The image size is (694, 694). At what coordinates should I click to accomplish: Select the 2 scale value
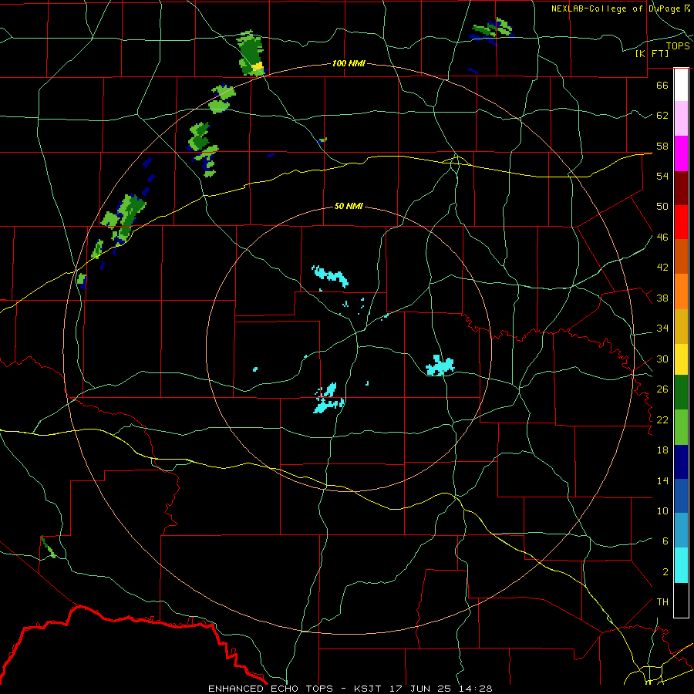[x=665, y=572]
